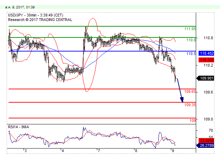Click date axis tick labeled 8
This screenshot has height=158, width=220.
136,151
